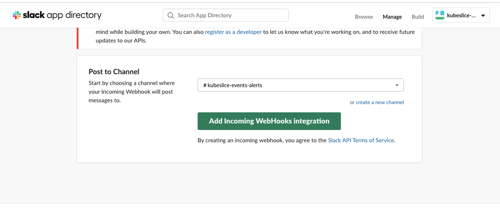Click the kubeslice workspace avatar icon
Screen dimensions: 500x220
point(440,15)
